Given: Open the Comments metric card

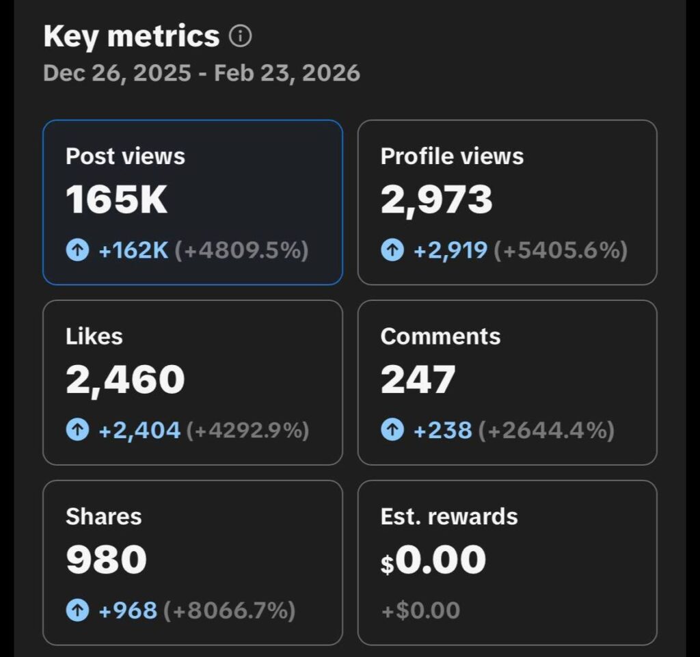Looking at the screenshot, I should click(507, 382).
